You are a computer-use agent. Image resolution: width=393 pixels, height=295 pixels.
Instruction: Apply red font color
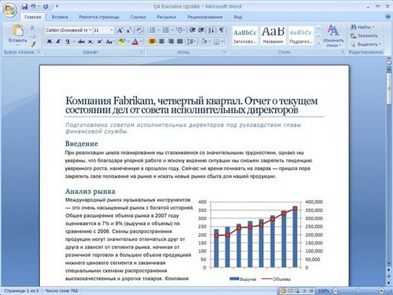[135, 41]
